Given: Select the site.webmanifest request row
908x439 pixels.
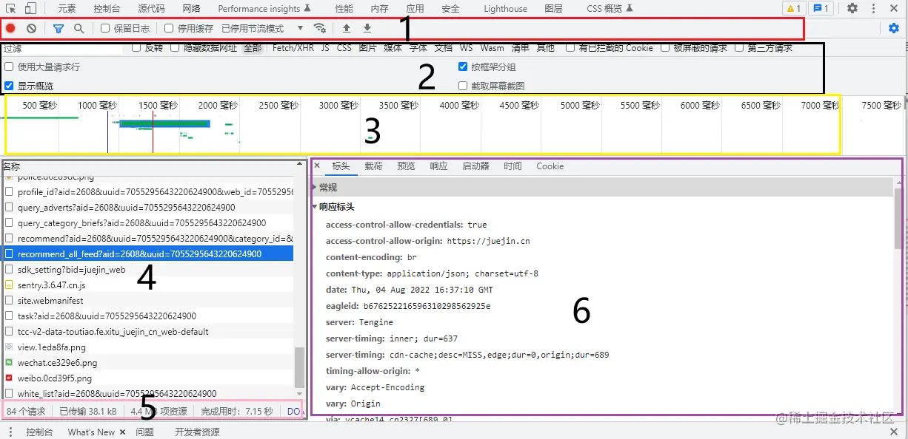Looking at the screenshot, I should coord(148,301).
